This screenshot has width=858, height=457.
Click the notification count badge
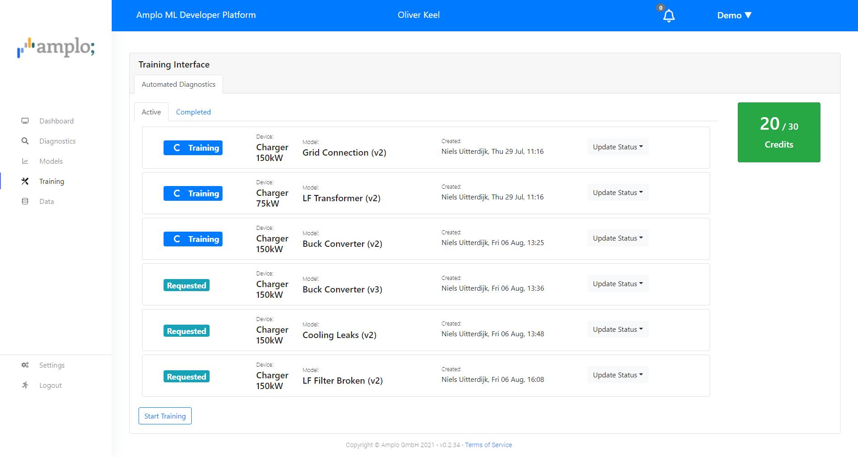pos(660,8)
